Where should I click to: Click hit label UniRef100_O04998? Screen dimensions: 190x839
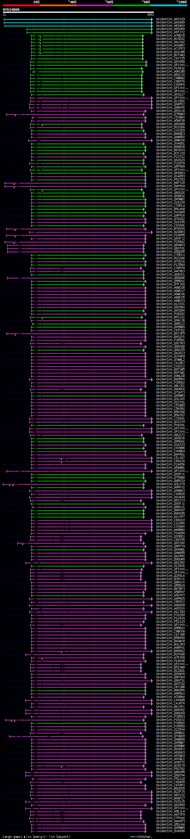[x=170, y=831]
